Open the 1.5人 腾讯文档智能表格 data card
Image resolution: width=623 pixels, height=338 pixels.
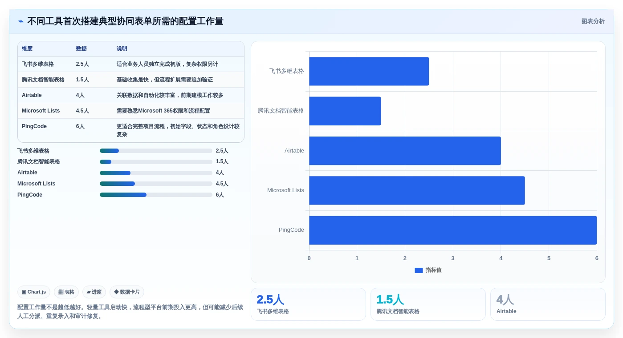tap(428, 304)
